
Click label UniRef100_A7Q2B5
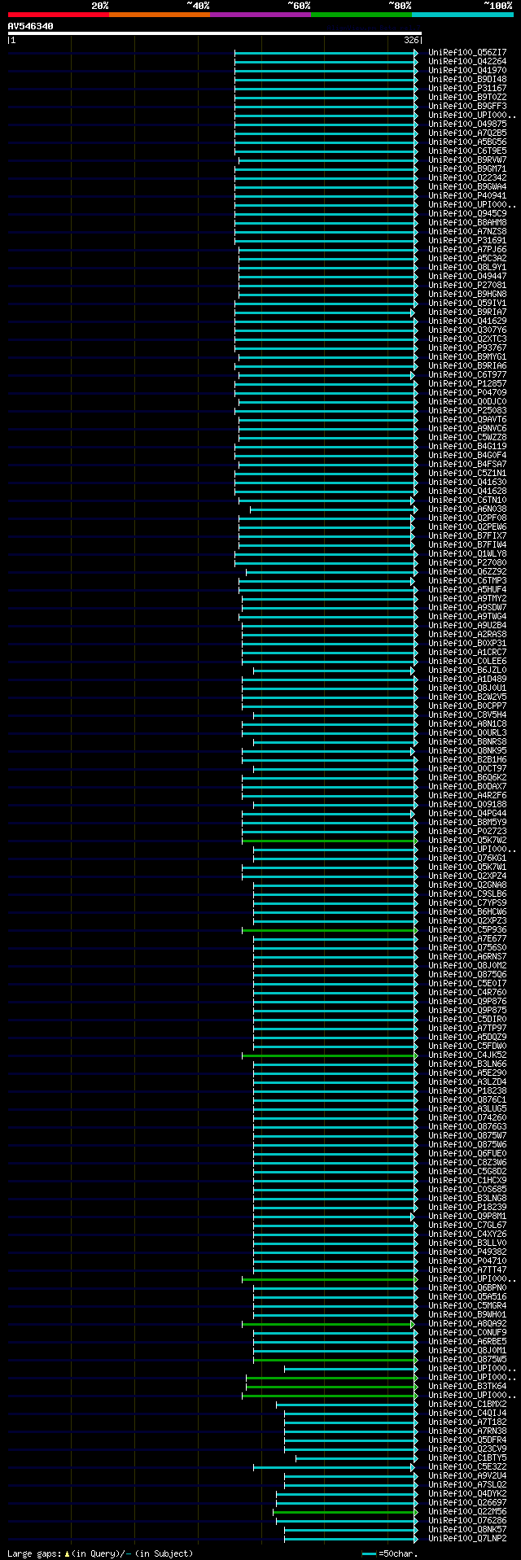point(467,133)
